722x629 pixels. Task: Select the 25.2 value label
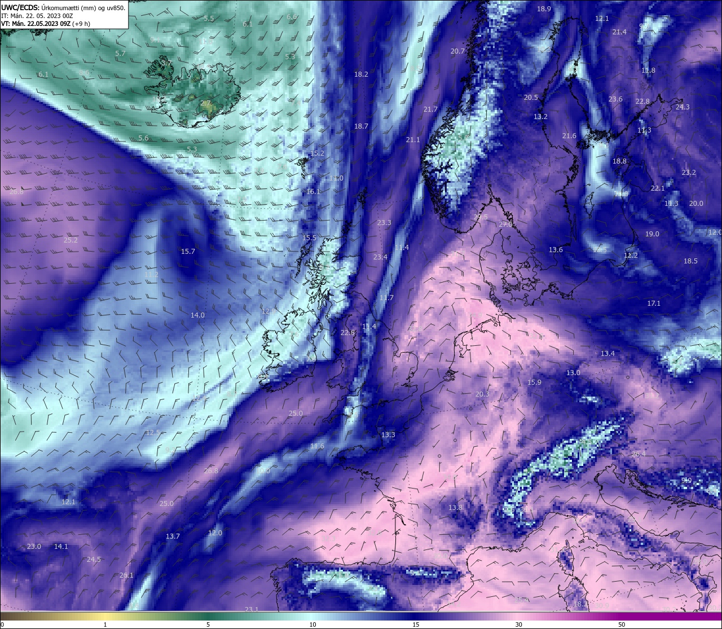[x=71, y=240]
